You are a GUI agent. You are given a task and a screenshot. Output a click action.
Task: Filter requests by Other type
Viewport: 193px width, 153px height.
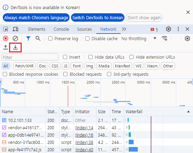click(168, 66)
